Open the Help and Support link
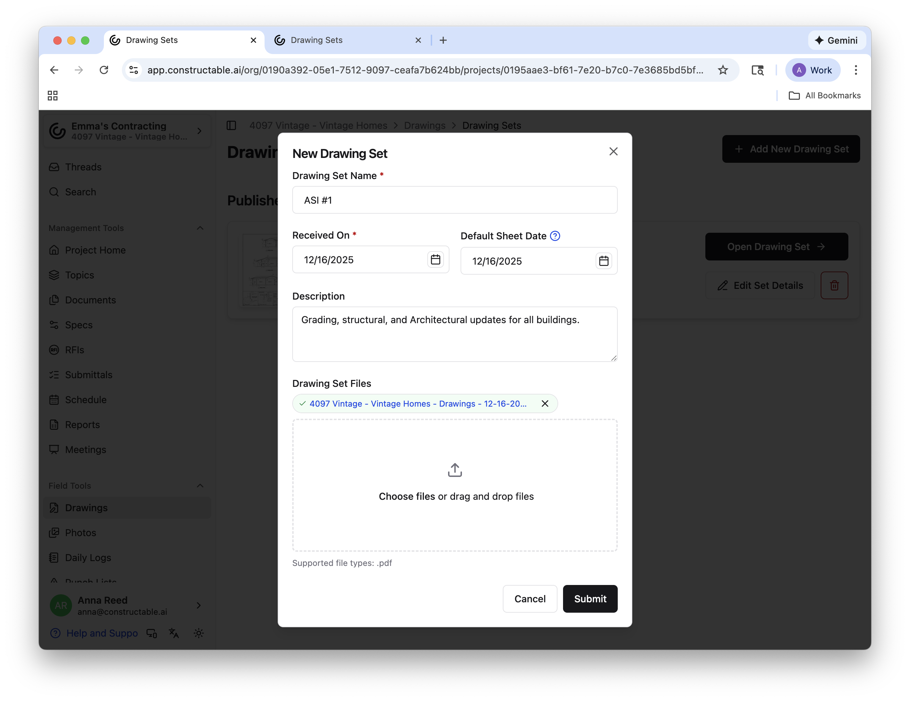The width and height of the screenshot is (910, 701). click(94, 633)
